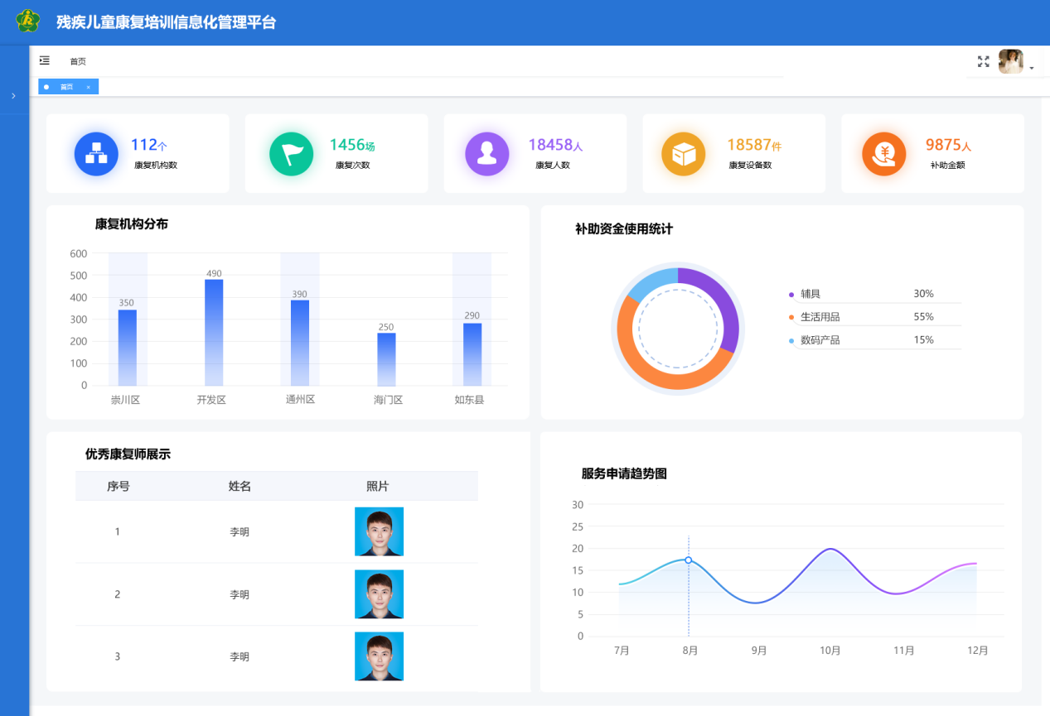This screenshot has height=716, width=1050.
Task: Toggle 生活用品 legend entry
Action: [x=819, y=317]
